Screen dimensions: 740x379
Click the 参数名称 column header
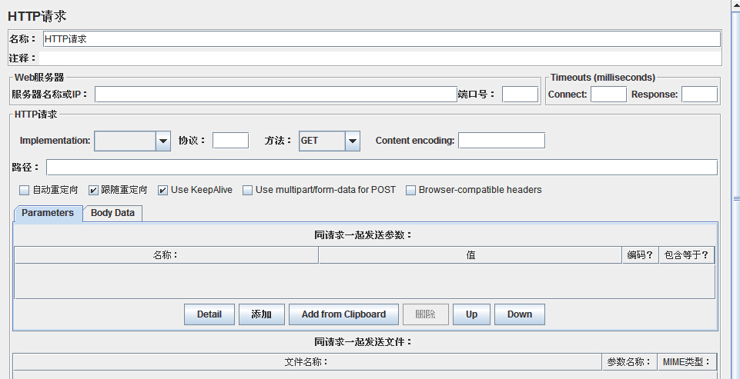point(630,362)
